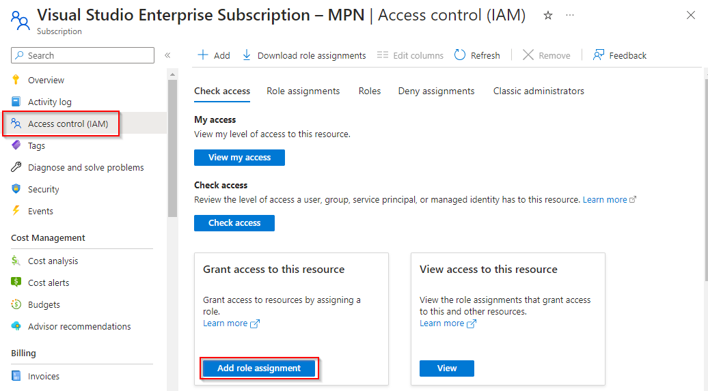Click the Budgets icon
This screenshot has width=708, height=391.
[16, 304]
